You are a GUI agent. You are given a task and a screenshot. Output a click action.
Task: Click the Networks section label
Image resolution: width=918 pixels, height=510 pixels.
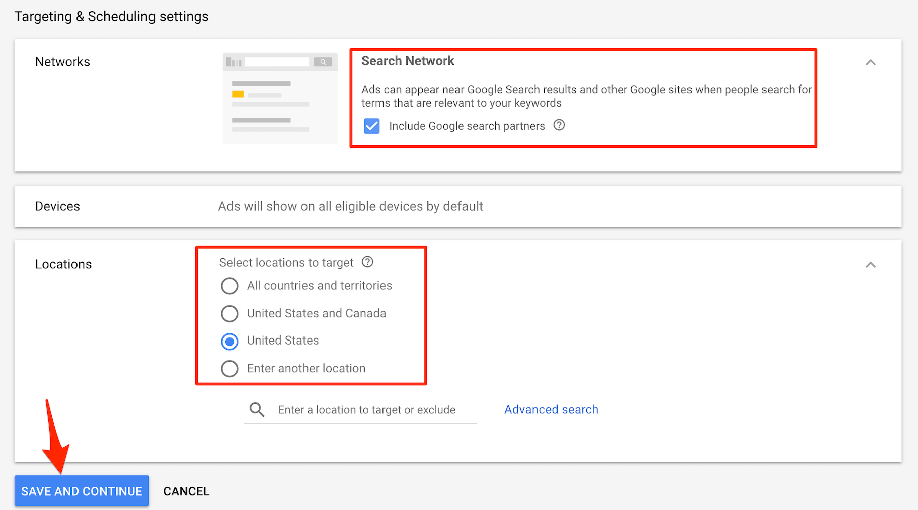[x=62, y=62]
